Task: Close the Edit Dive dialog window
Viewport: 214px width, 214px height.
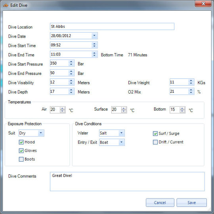Action: [x=203, y=4]
